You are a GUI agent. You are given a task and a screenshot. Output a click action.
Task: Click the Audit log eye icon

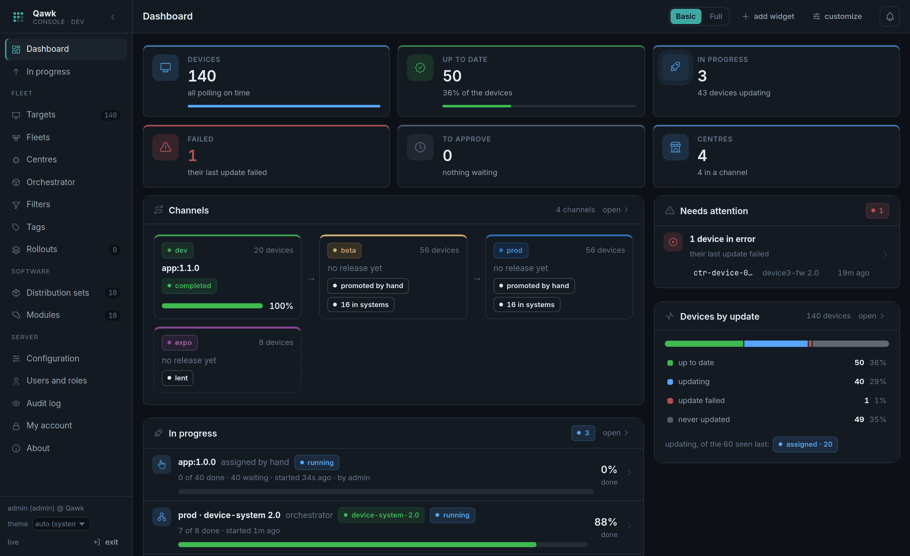pos(16,404)
